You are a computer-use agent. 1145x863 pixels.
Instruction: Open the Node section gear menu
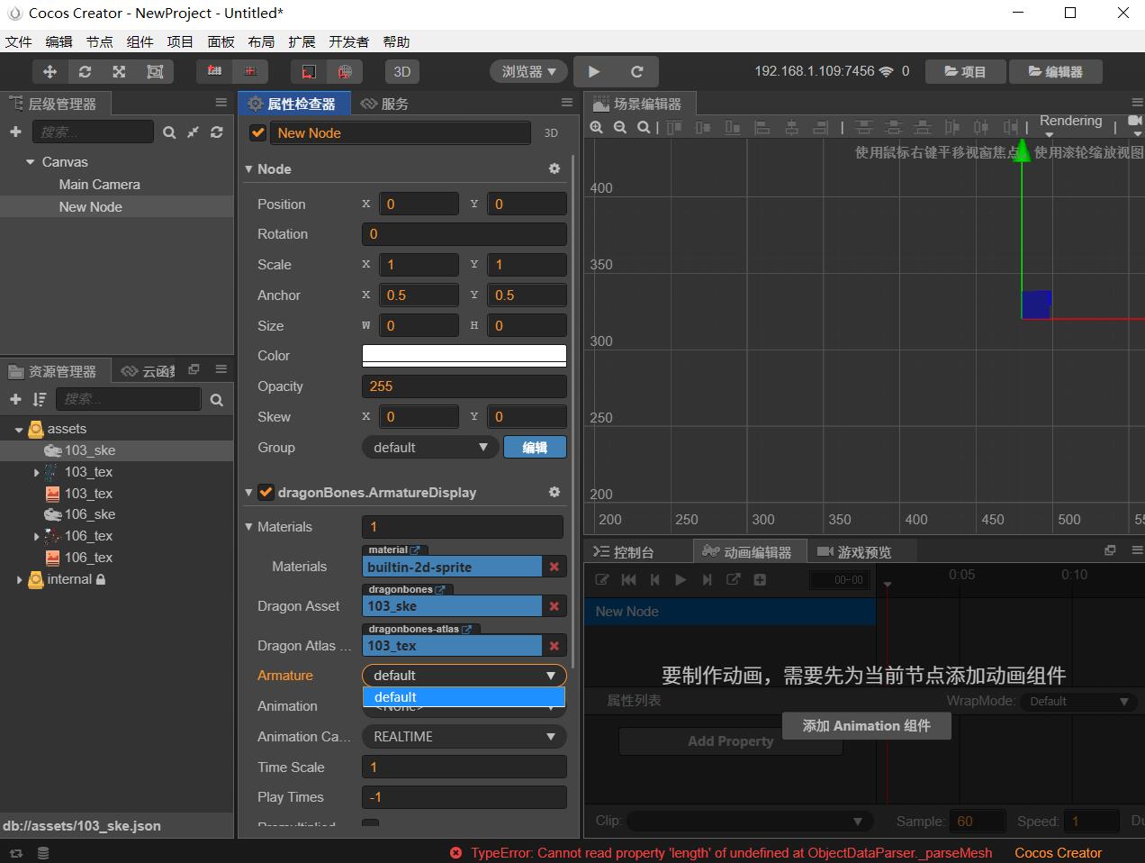pos(554,168)
